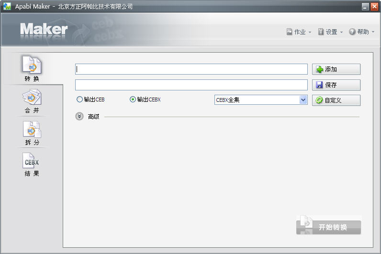Switch to the 拆分 (Split) sidebar tab
The width and height of the screenshot is (381, 254).
pyautogui.click(x=32, y=133)
